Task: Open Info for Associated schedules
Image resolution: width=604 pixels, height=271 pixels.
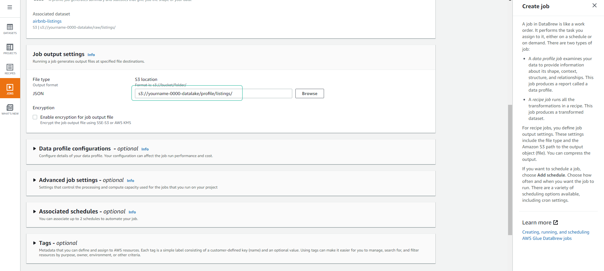Action: 132,212
